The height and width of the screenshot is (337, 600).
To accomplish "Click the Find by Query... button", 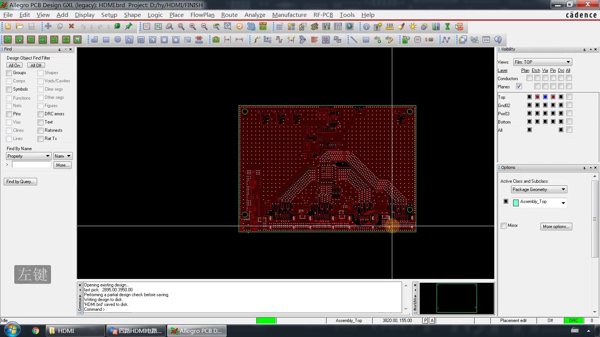I will click(x=20, y=182).
